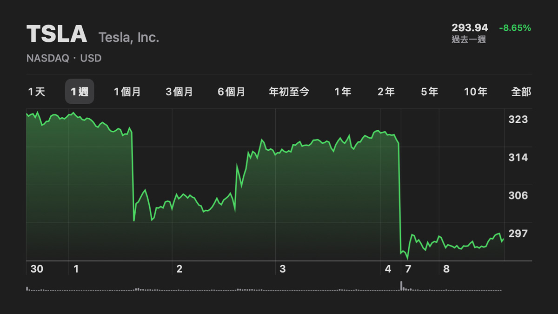
Task: Show the 2年 chart range
Action: pos(386,92)
